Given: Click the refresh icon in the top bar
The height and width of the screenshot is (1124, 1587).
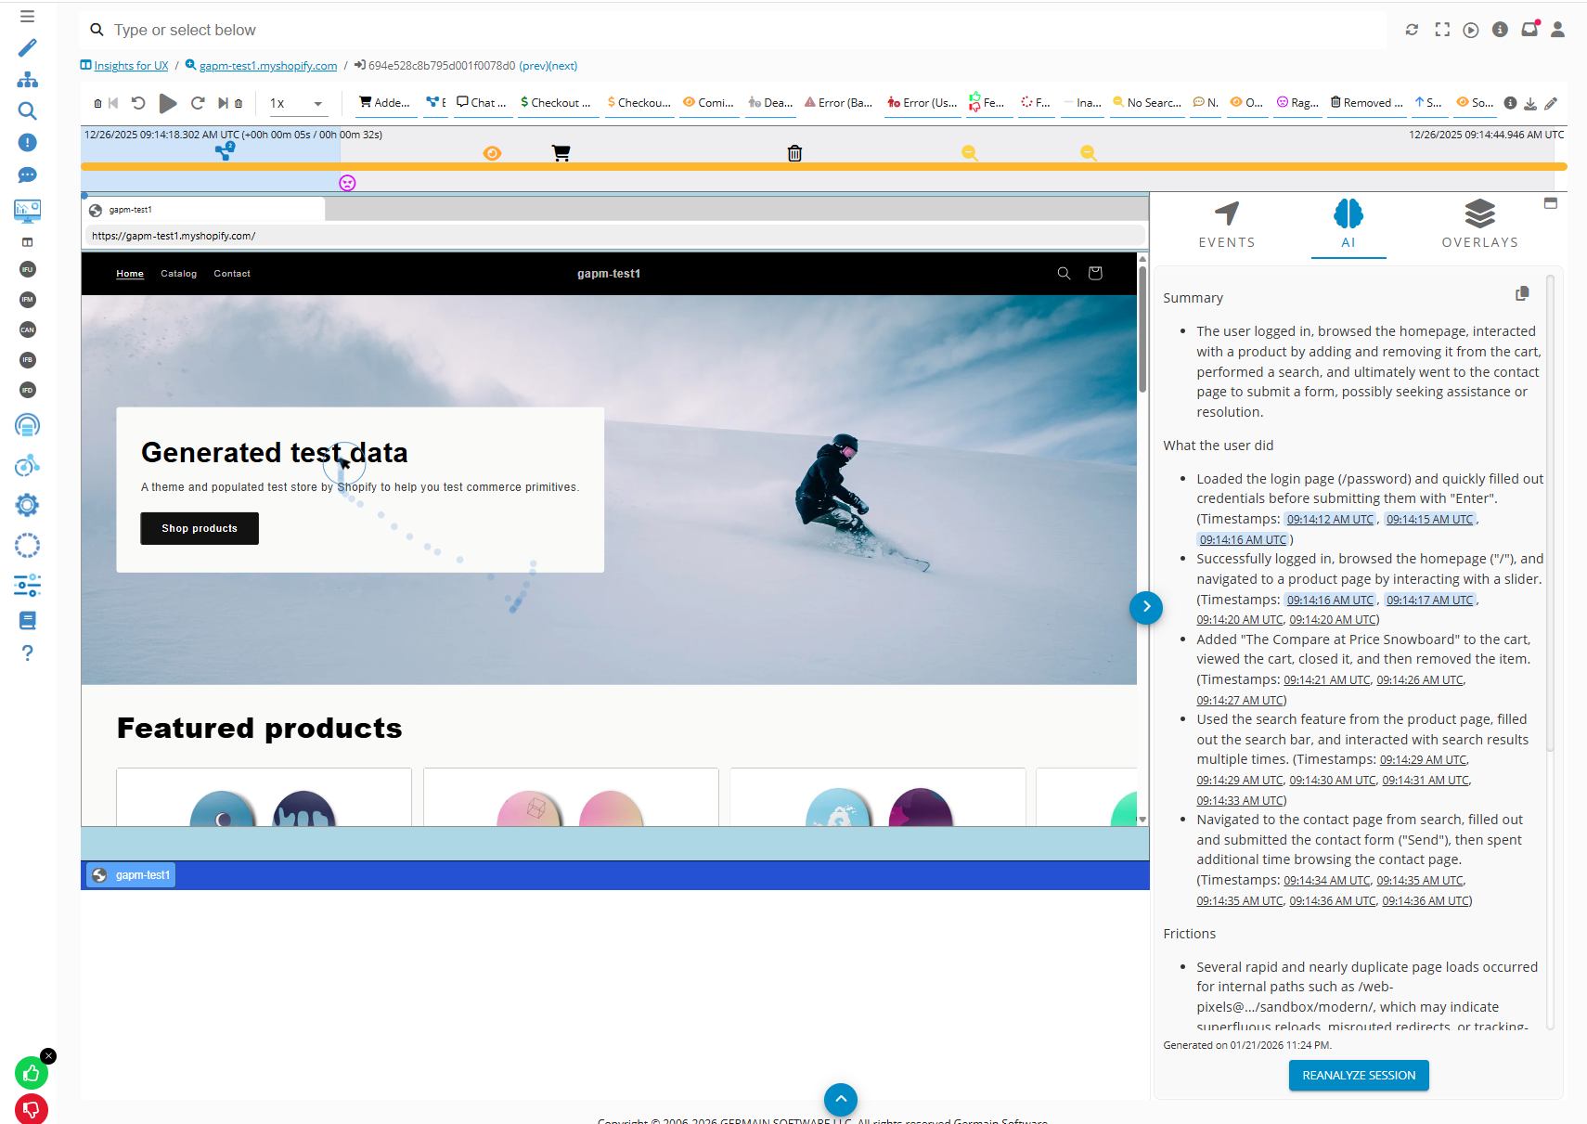Looking at the screenshot, I should point(1412,30).
